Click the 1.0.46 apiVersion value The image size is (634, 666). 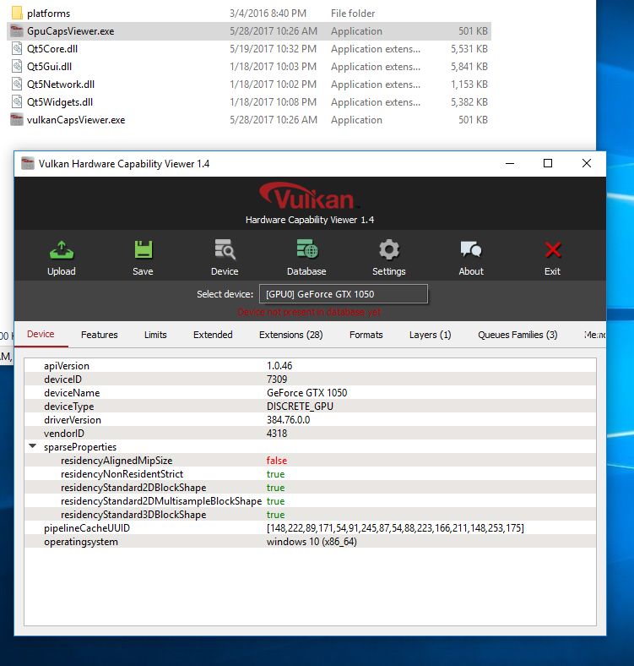(279, 366)
